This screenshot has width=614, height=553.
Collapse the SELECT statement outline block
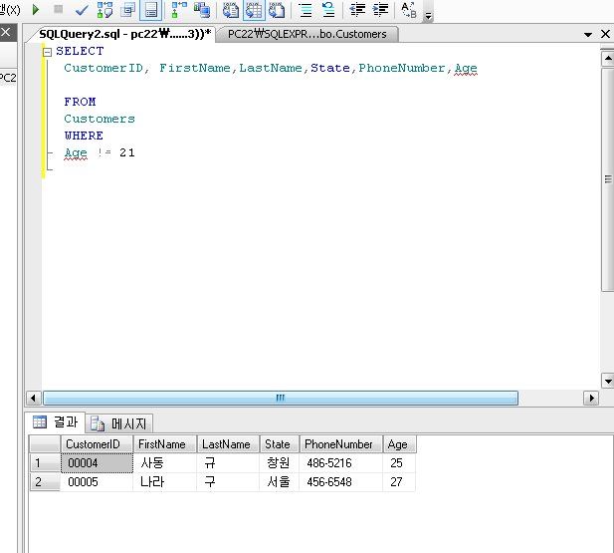coord(48,52)
